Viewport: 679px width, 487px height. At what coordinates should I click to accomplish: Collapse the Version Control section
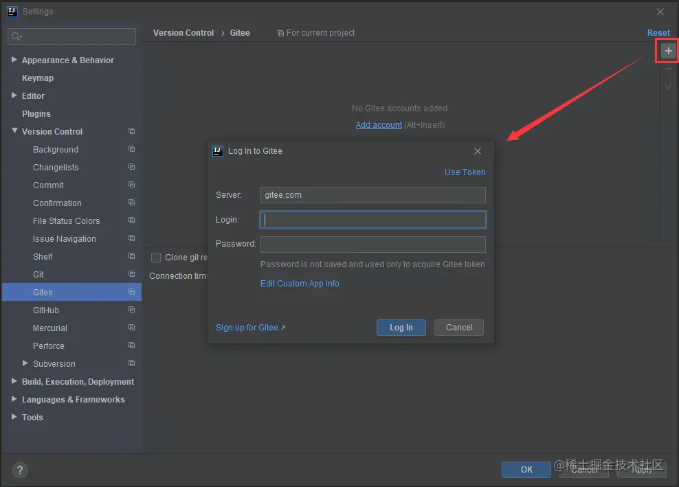(14, 131)
